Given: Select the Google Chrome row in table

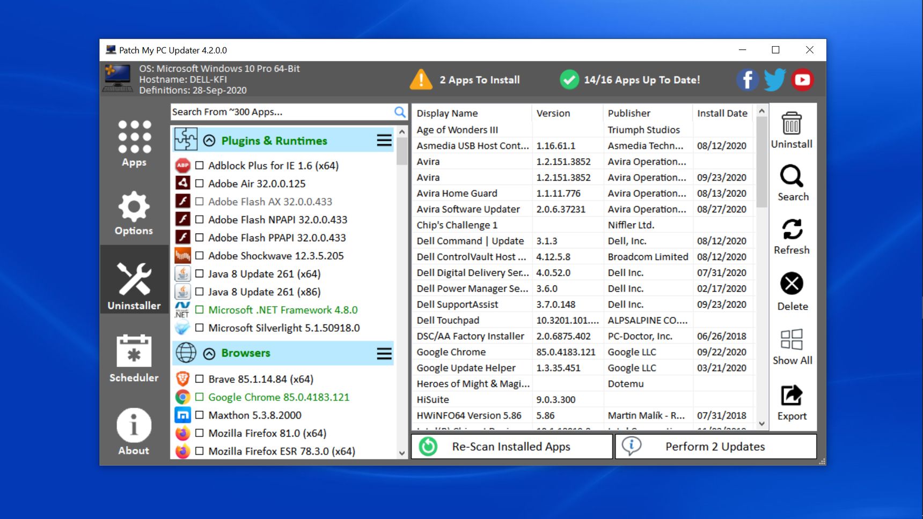Looking at the screenshot, I should [583, 352].
